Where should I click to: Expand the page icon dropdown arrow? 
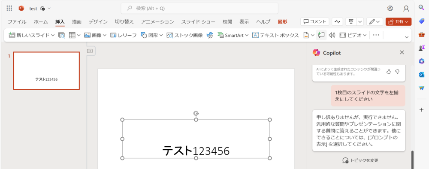pos(313,35)
